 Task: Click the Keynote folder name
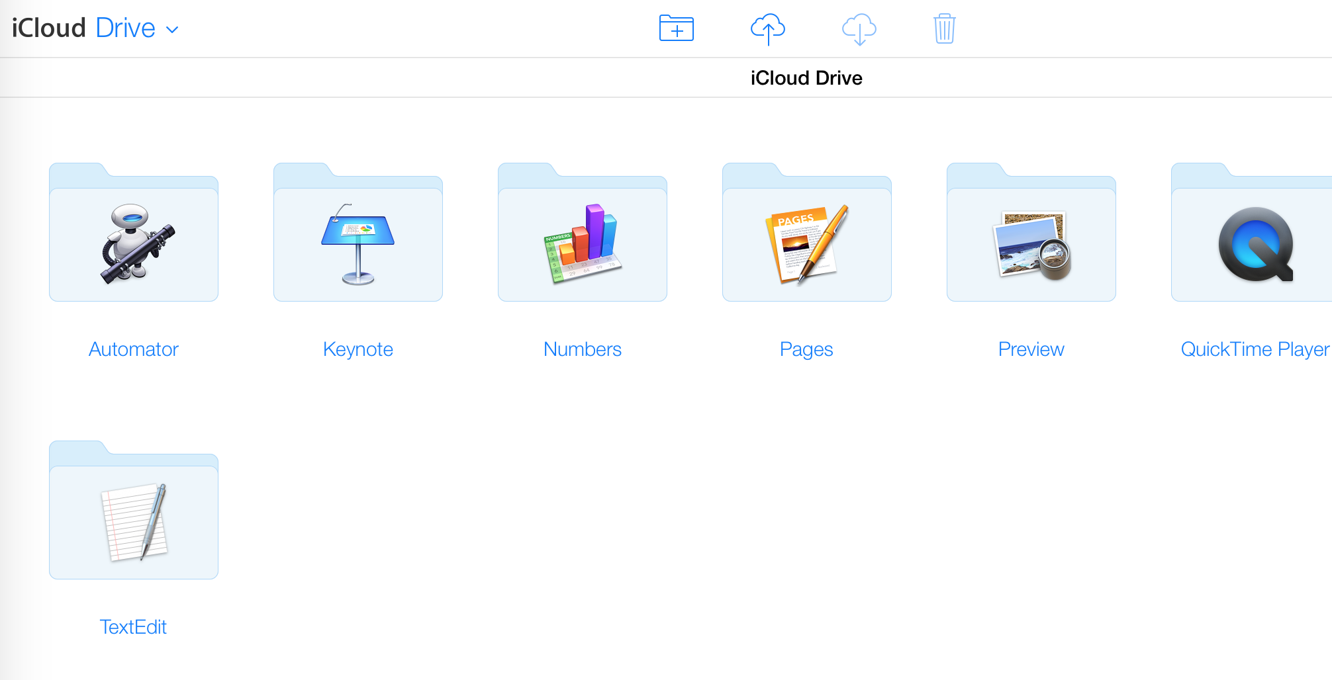[358, 349]
